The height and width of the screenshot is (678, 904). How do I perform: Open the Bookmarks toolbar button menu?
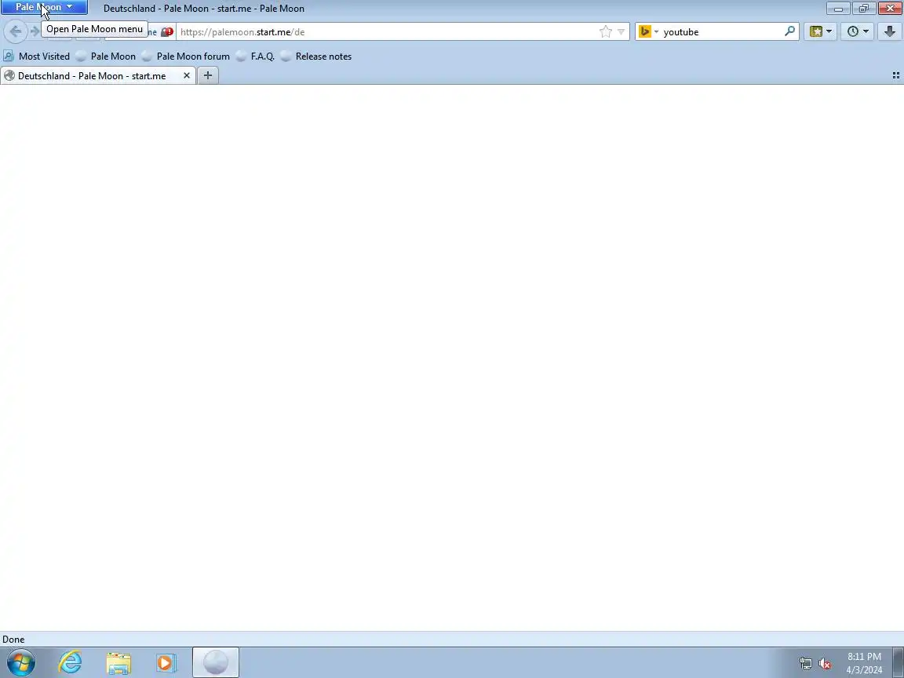point(820,31)
